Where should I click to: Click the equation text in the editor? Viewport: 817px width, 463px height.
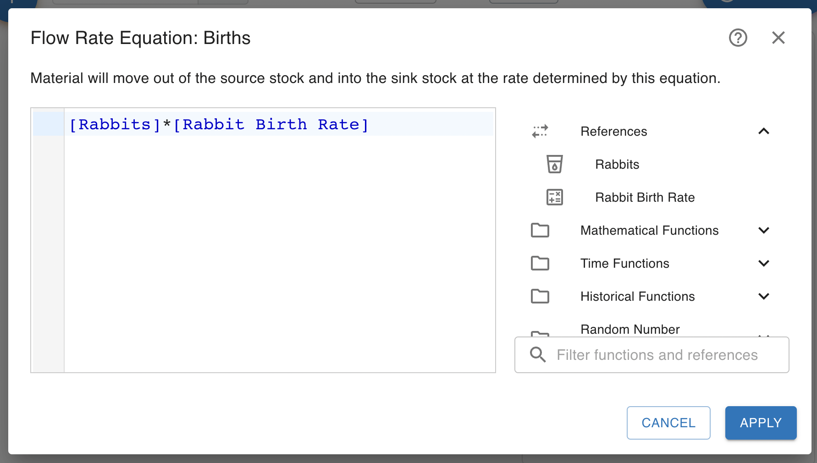(x=219, y=124)
